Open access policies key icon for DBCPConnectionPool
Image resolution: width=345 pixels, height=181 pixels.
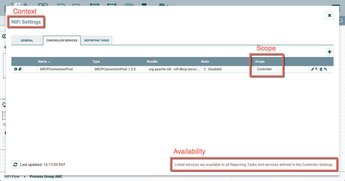(x=326, y=69)
